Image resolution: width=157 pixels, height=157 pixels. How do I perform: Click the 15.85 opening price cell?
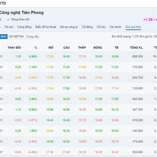tap(50, 110)
